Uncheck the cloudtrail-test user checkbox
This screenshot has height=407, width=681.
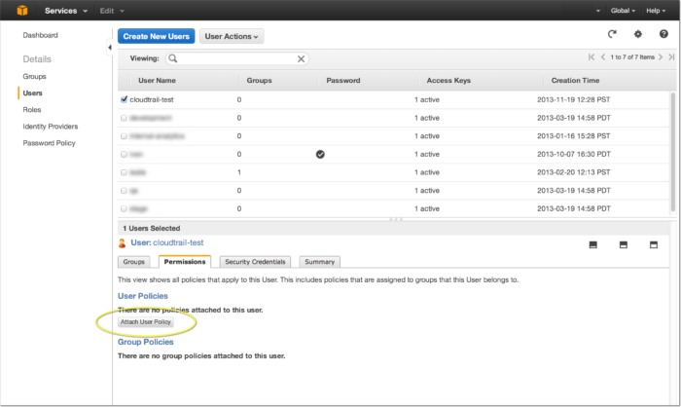(x=124, y=99)
